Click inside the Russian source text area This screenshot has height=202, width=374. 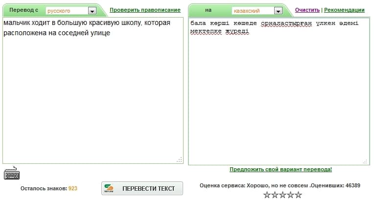tap(93, 90)
